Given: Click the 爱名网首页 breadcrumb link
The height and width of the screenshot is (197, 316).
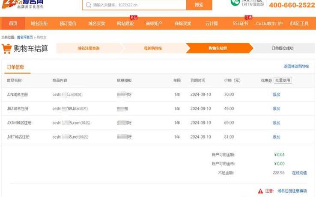Looking at the screenshot, I should (25, 37).
